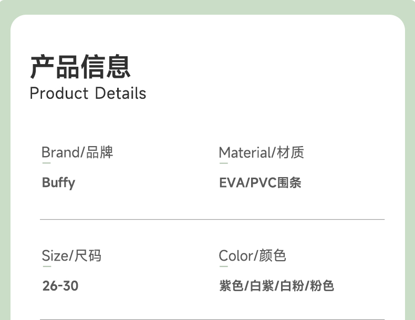
Task: Click the Brand/品牌 label
Action: pyautogui.click(x=77, y=152)
